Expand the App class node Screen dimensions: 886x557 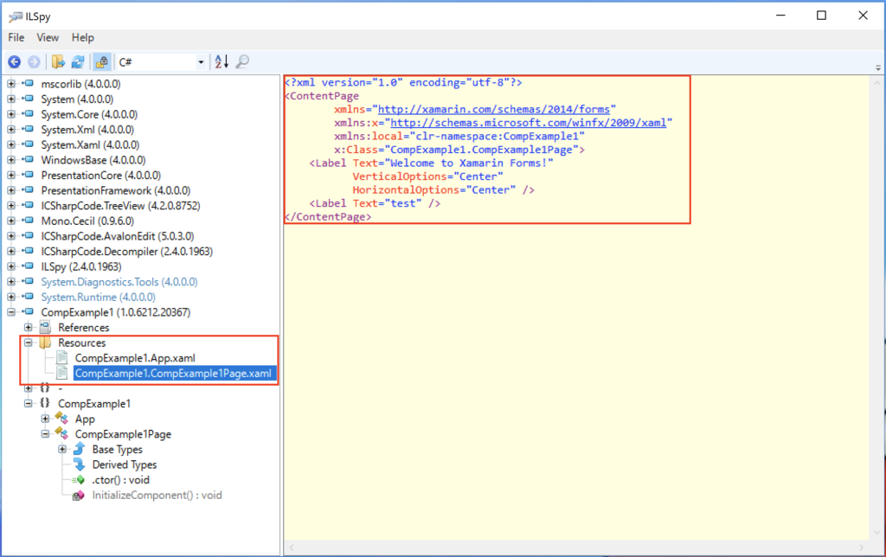[x=45, y=419]
